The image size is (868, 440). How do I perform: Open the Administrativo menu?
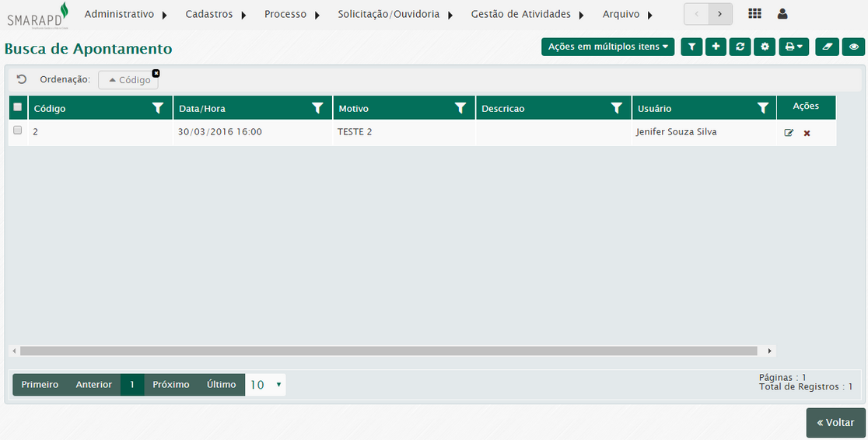[x=125, y=14]
